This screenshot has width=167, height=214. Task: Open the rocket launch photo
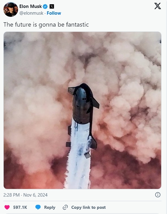pyautogui.click(x=82, y=110)
